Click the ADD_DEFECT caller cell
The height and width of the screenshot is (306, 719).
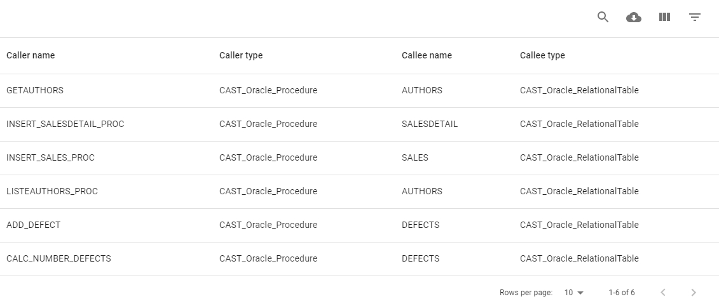click(x=34, y=225)
